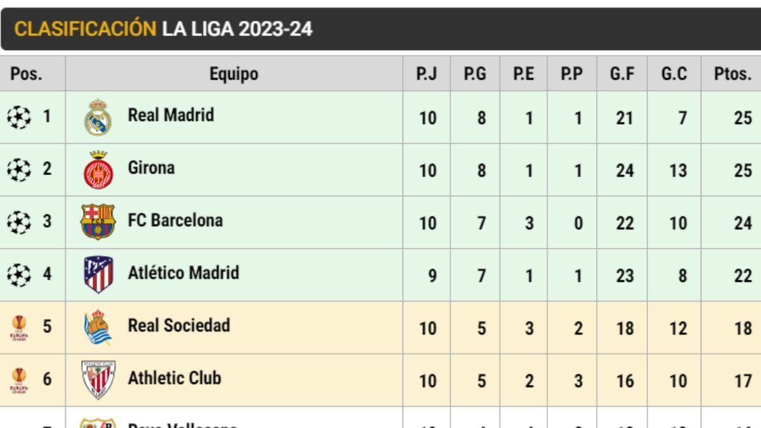Click the Real Madrid crest icon
Image resolution: width=761 pixels, height=428 pixels.
pos(98,117)
